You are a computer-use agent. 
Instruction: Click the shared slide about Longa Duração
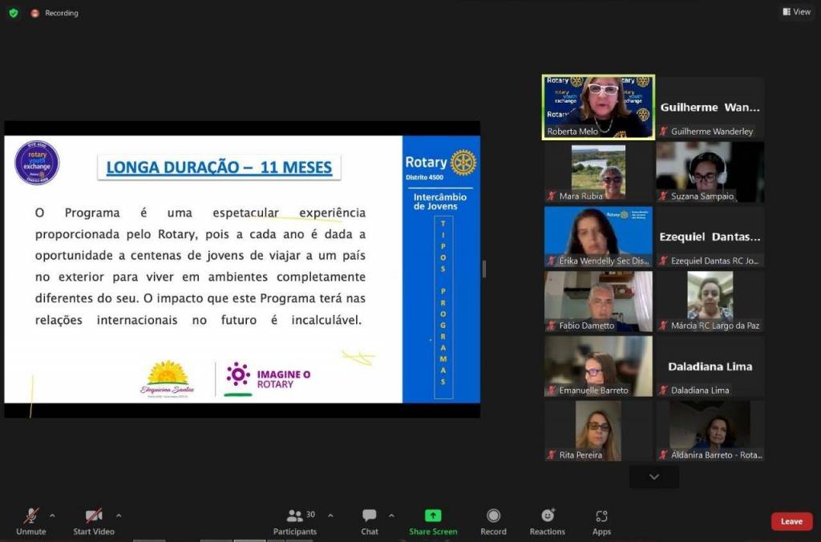pos(242,269)
